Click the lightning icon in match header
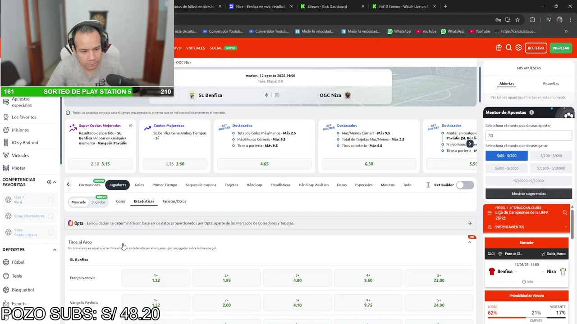 point(266,95)
